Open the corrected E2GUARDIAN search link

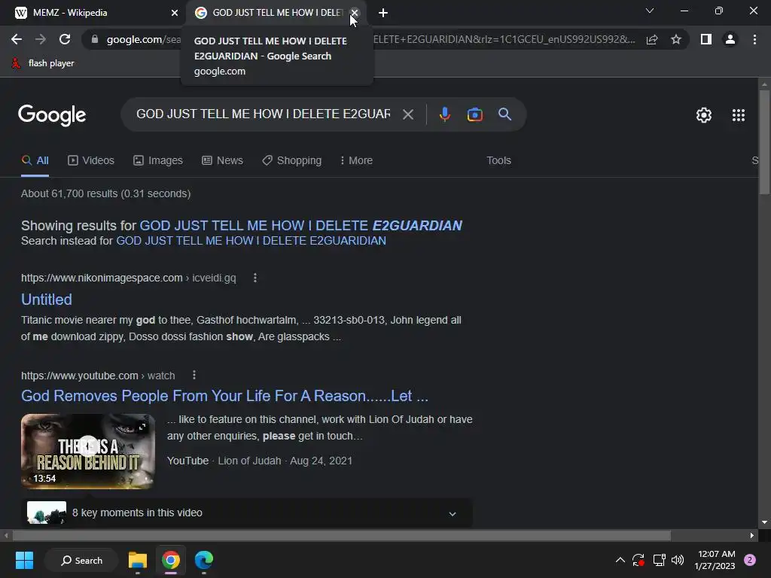tap(301, 226)
